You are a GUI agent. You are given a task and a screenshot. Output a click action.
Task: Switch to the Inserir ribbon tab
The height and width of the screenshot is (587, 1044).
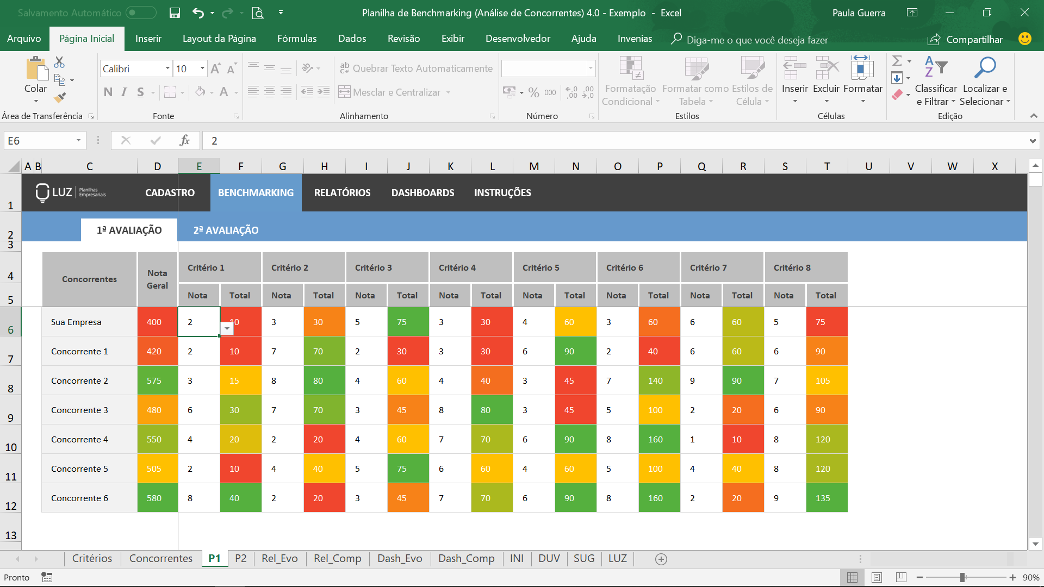click(148, 39)
